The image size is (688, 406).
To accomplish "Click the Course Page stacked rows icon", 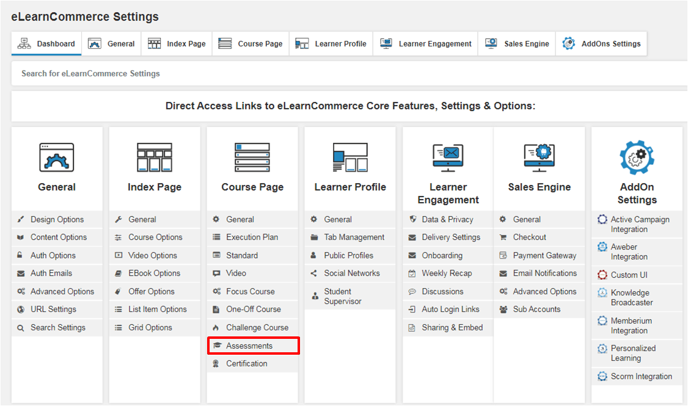I will pos(252,158).
